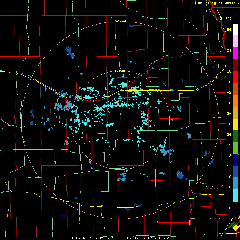Click the TOPS legend title
The width and height of the screenshot is (240, 240).
click(x=234, y=16)
